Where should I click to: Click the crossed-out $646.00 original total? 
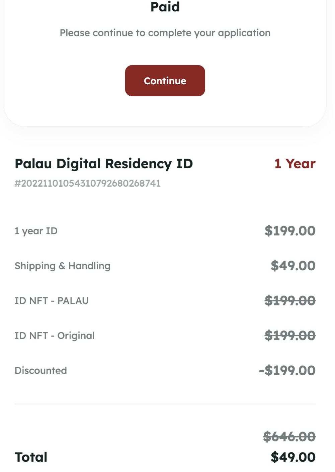[x=289, y=437]
